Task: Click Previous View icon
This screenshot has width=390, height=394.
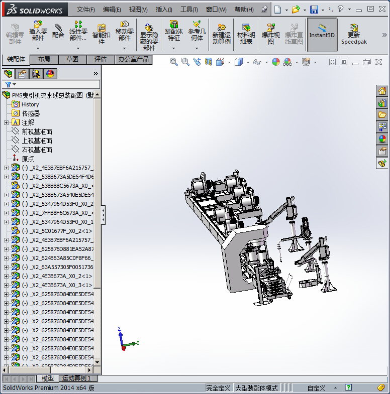Action: click(197, 62)
